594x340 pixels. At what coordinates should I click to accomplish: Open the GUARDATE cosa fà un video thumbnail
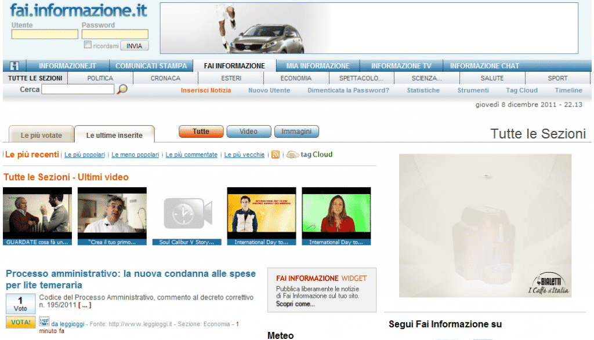(x=37, y=216)
